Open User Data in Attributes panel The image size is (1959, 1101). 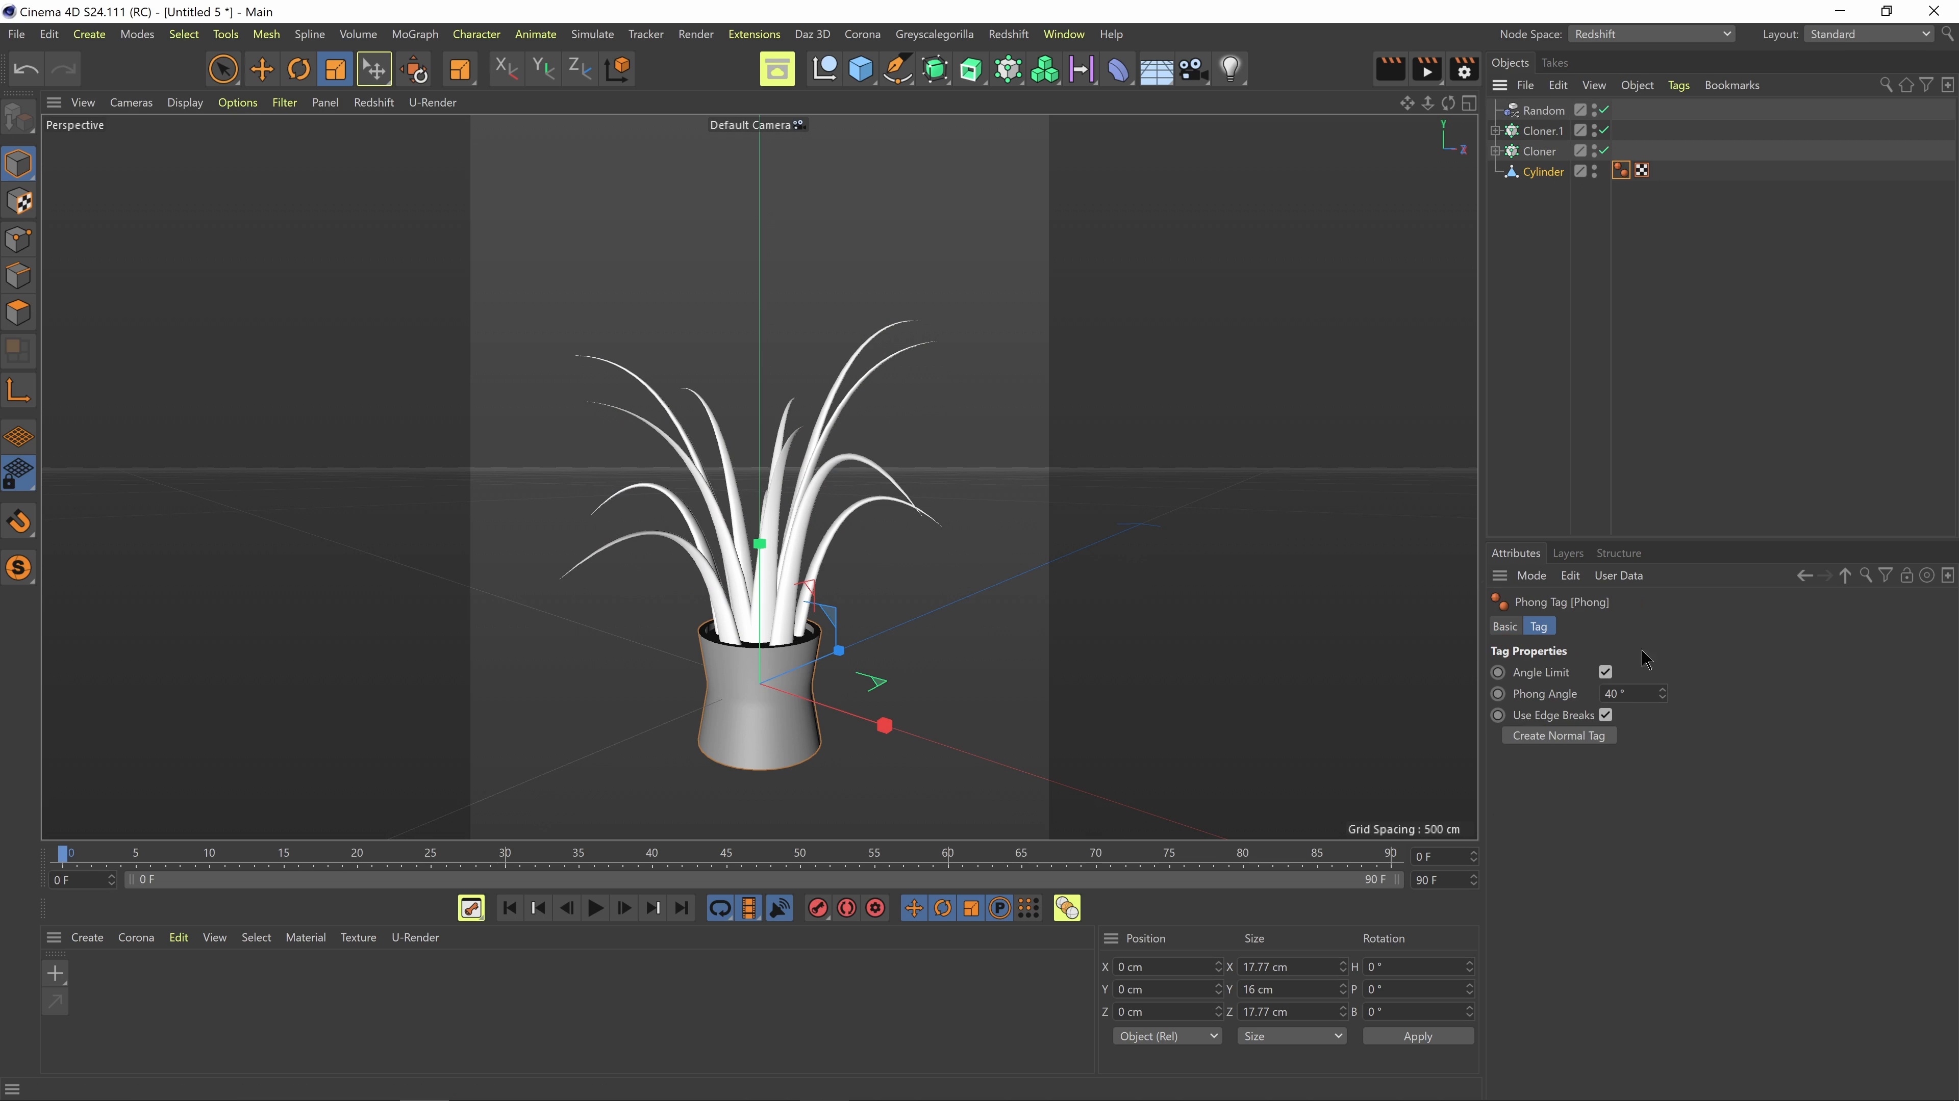[x=1618, y=576]
